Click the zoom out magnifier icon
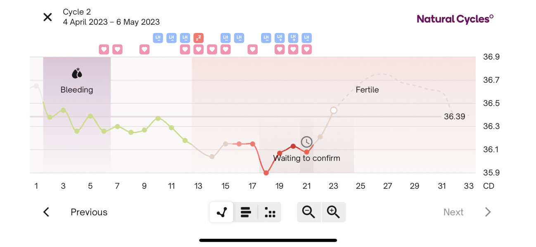Viewport: 536px width, 247px height. coord(309,212)
